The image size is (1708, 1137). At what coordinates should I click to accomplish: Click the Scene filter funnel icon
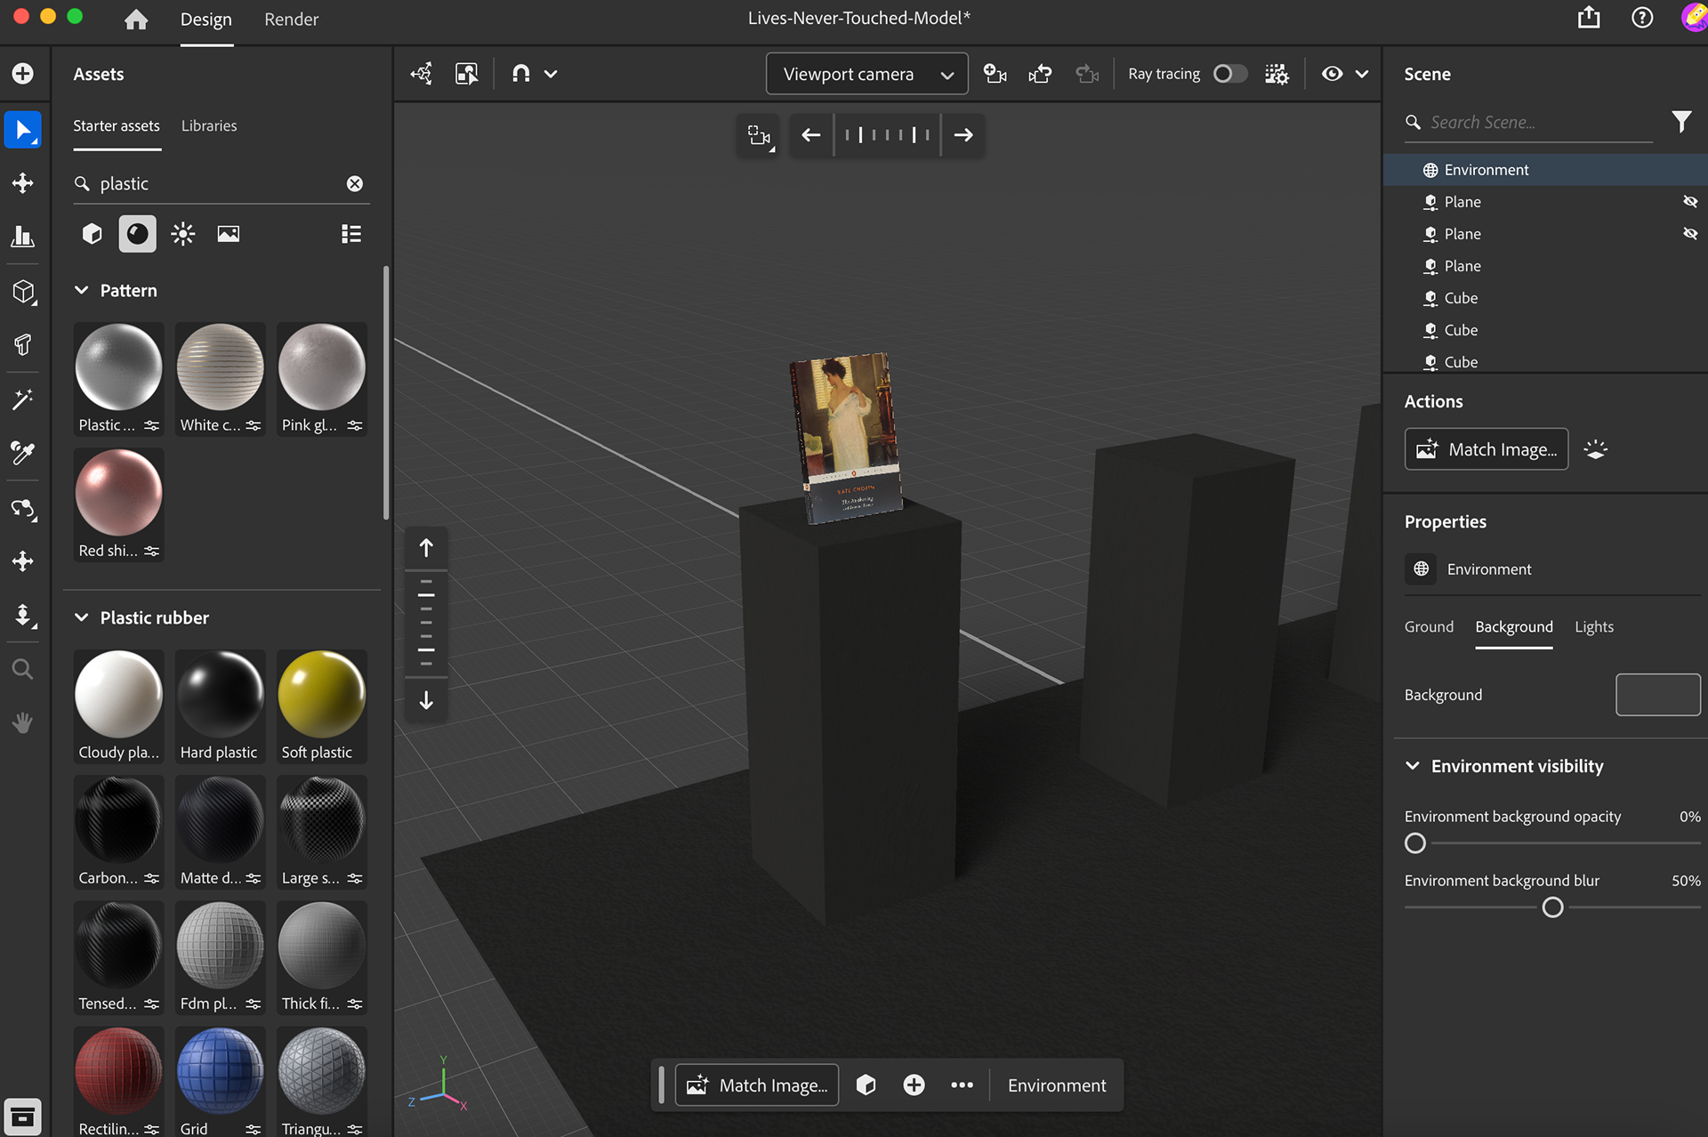pyautogui.click(x=1680, y=122)
